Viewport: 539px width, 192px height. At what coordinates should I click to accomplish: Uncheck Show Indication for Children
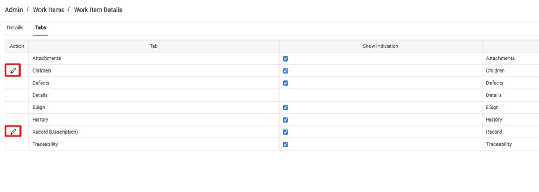(285, 71)
